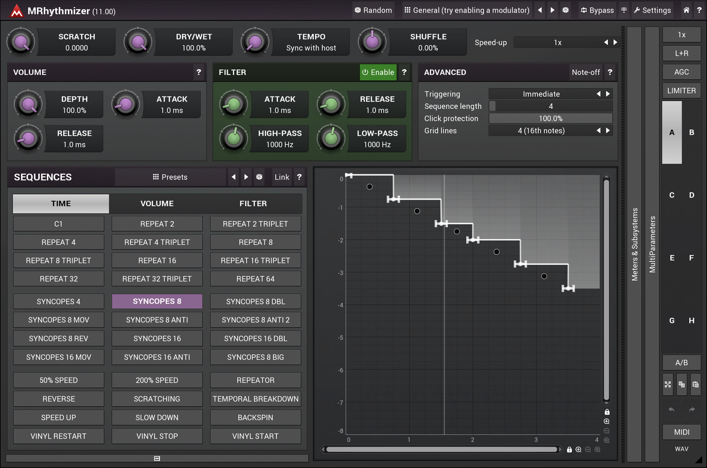
Task: Click Grid lines right arrow
Action: coord(608,131)
